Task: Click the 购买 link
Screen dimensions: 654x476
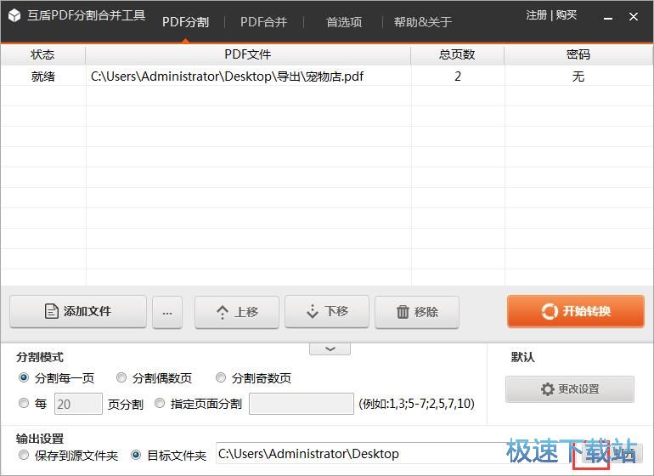Action: [x=566, y=15]
